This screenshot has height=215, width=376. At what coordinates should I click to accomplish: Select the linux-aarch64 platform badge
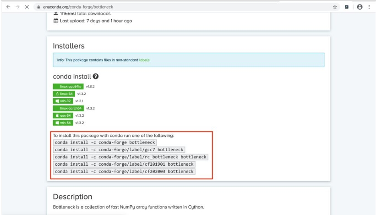68,108
